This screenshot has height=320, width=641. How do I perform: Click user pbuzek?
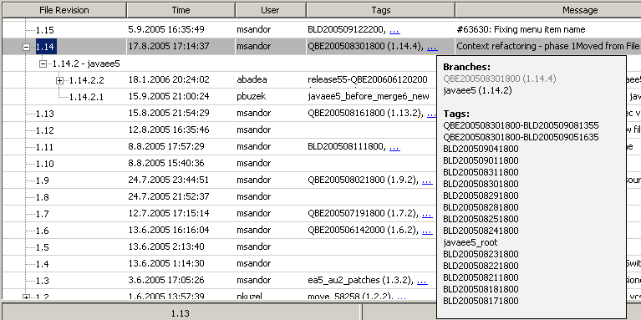click(251, 96)
